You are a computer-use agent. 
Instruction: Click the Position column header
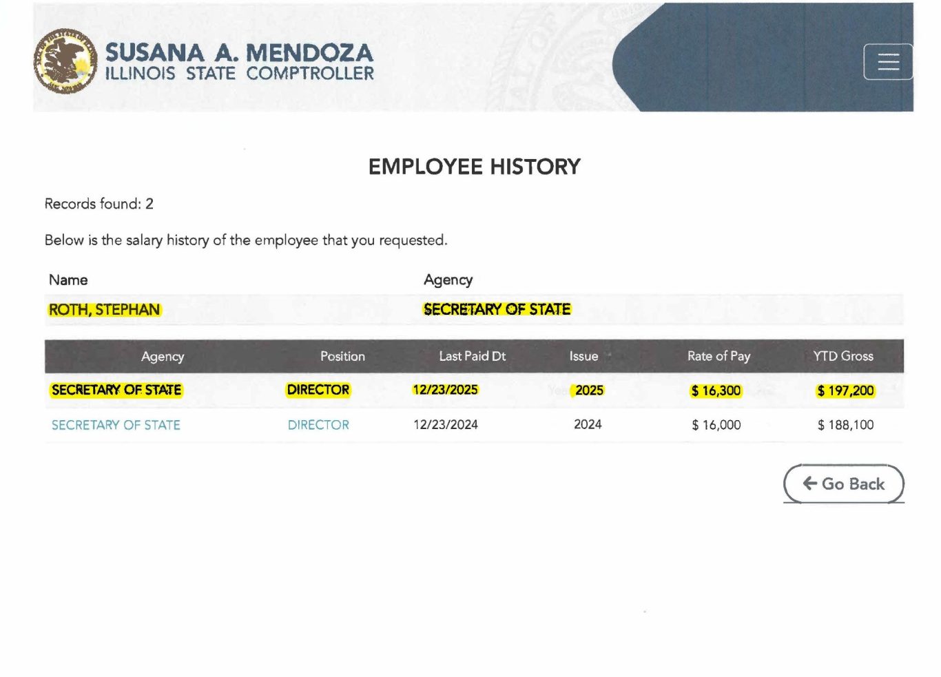tap(342, 356)
